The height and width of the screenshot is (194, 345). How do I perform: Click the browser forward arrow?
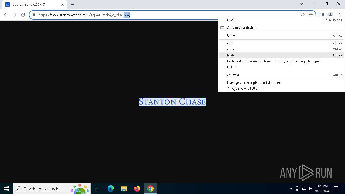click(x=15, y=15)
